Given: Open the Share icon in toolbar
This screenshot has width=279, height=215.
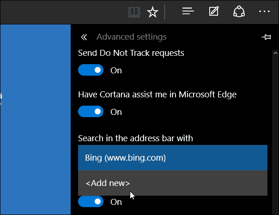Looking at the screenshot, I should click(x=239, y=12).
